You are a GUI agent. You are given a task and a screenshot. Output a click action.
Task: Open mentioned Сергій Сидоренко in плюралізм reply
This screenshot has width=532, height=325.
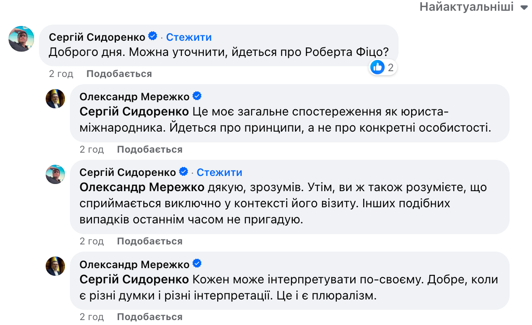click(134, 280)
